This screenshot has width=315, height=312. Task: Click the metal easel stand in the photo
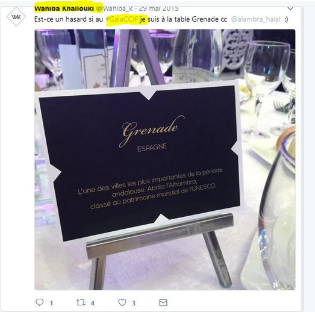pyautogui.click(x=161, y=251)
